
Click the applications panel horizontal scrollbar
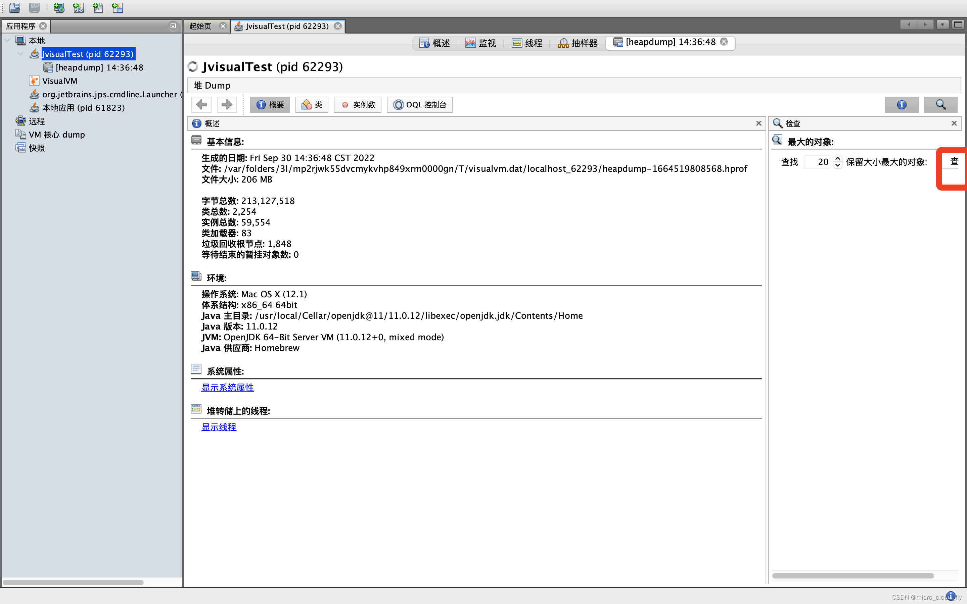[x=73, y=583]
